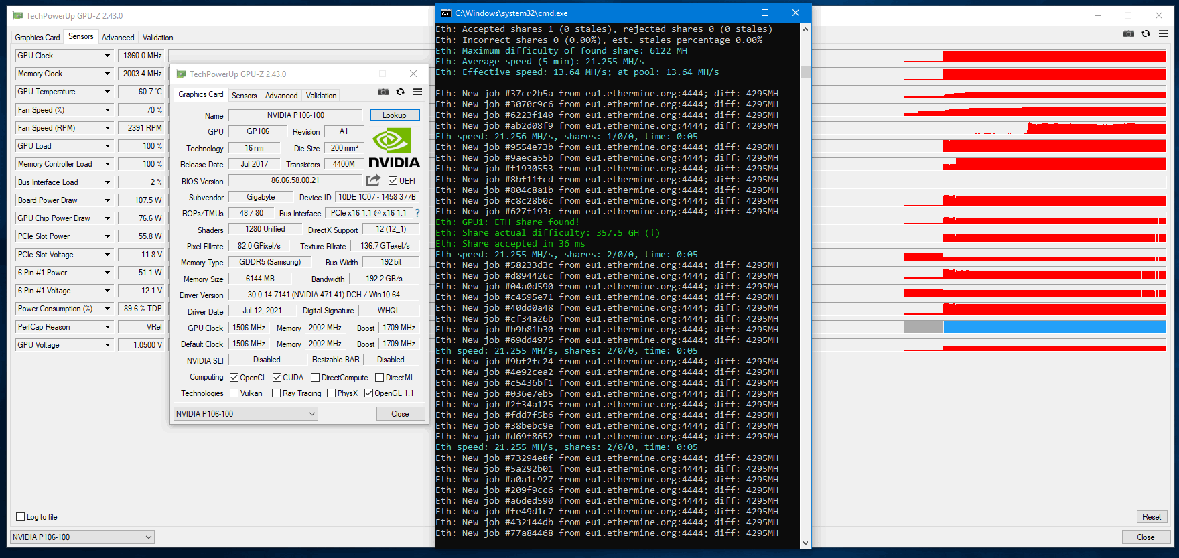
Task: Click the red GPU Clock sensor graph
Action: click(x=1054, y=56)
